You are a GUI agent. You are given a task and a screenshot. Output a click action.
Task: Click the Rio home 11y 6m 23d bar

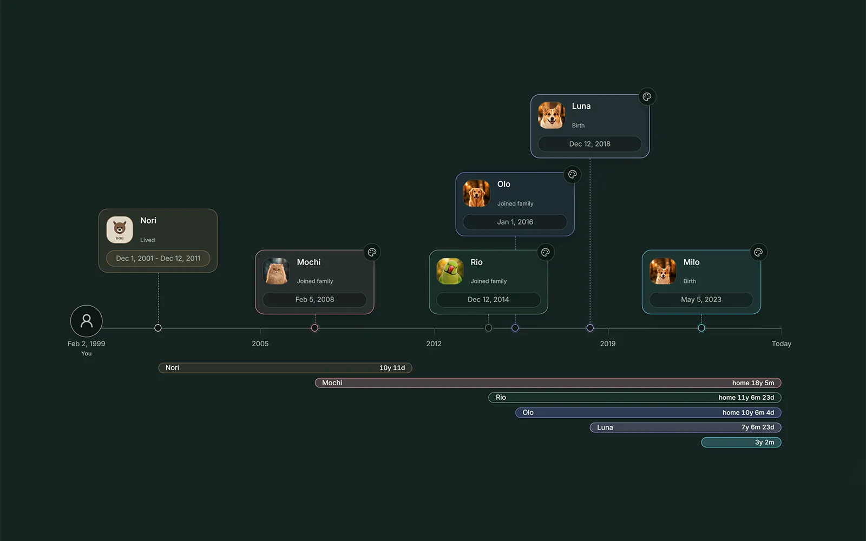click(635, 398)
